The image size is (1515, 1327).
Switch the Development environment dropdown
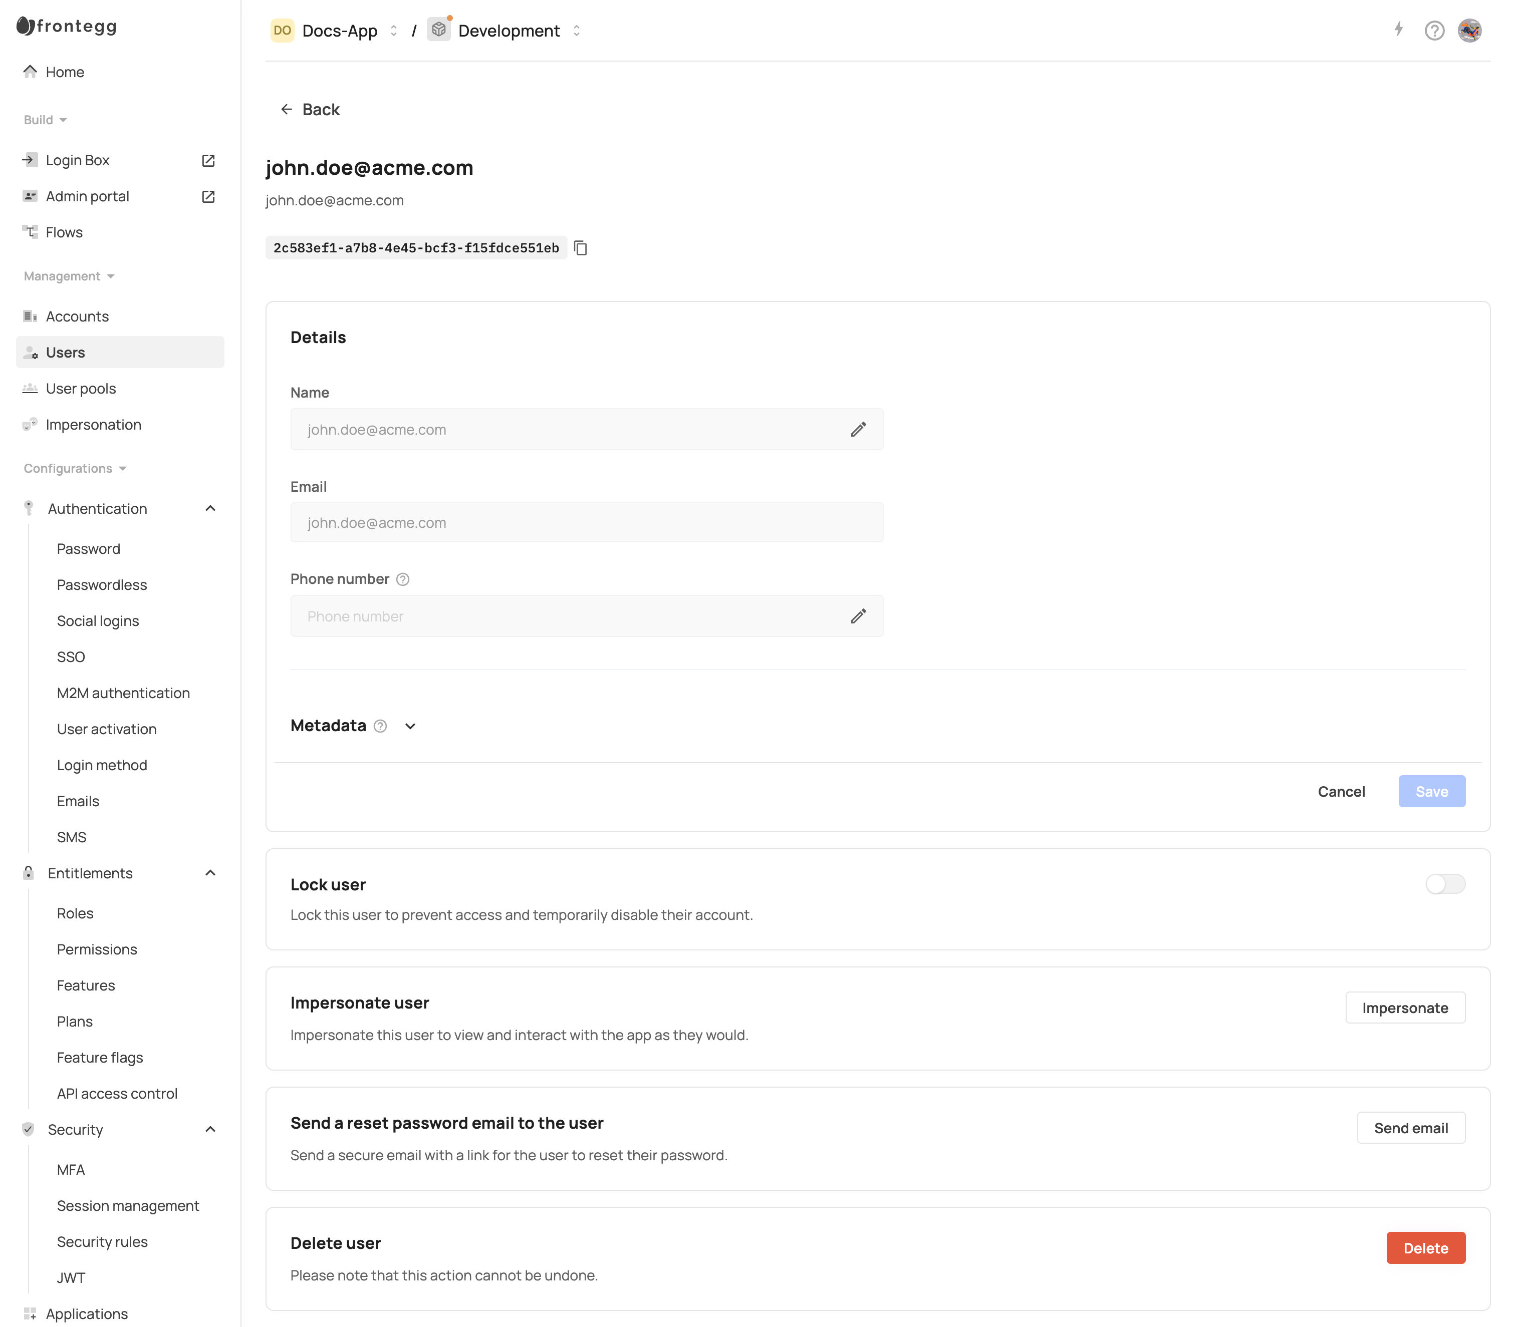coord(576,31)
